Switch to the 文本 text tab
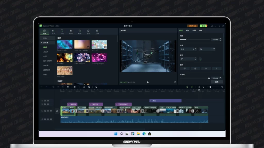The height and width of the screenshot is (148, 264). 62,32
